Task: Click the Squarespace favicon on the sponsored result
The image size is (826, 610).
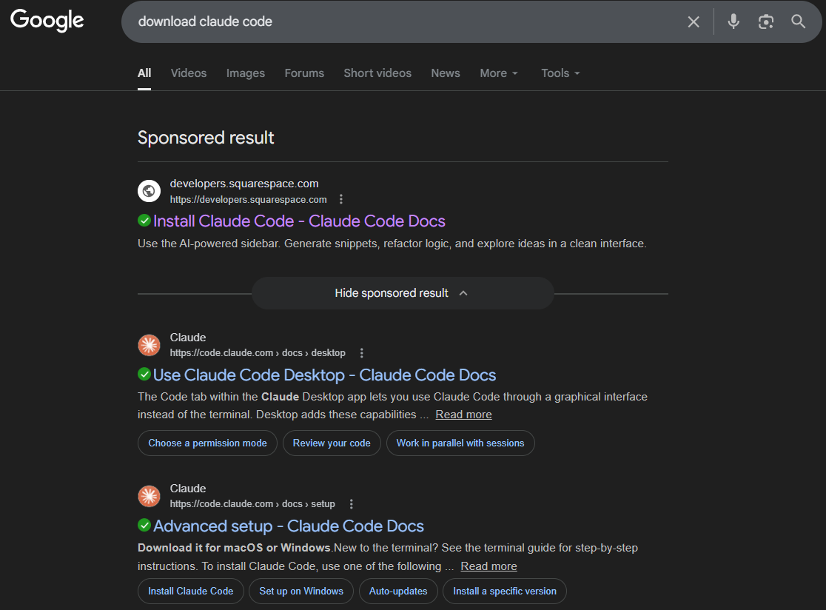Action: coord(149,190)
